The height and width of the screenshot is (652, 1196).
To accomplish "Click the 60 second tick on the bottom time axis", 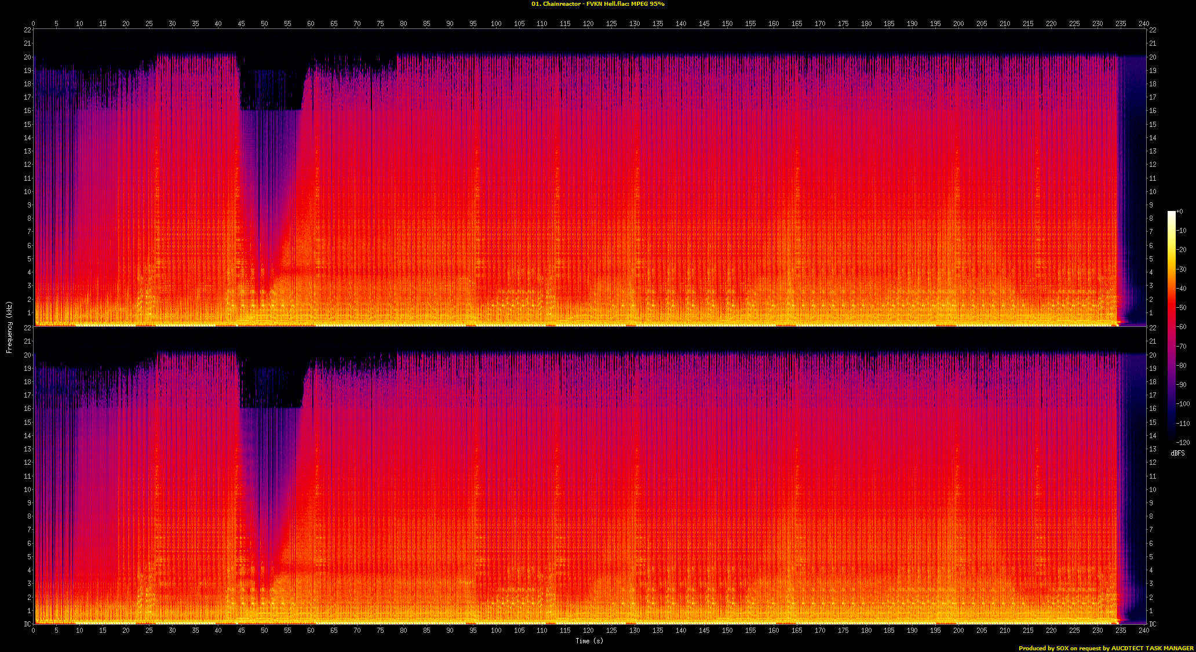I will click(311, 630).
